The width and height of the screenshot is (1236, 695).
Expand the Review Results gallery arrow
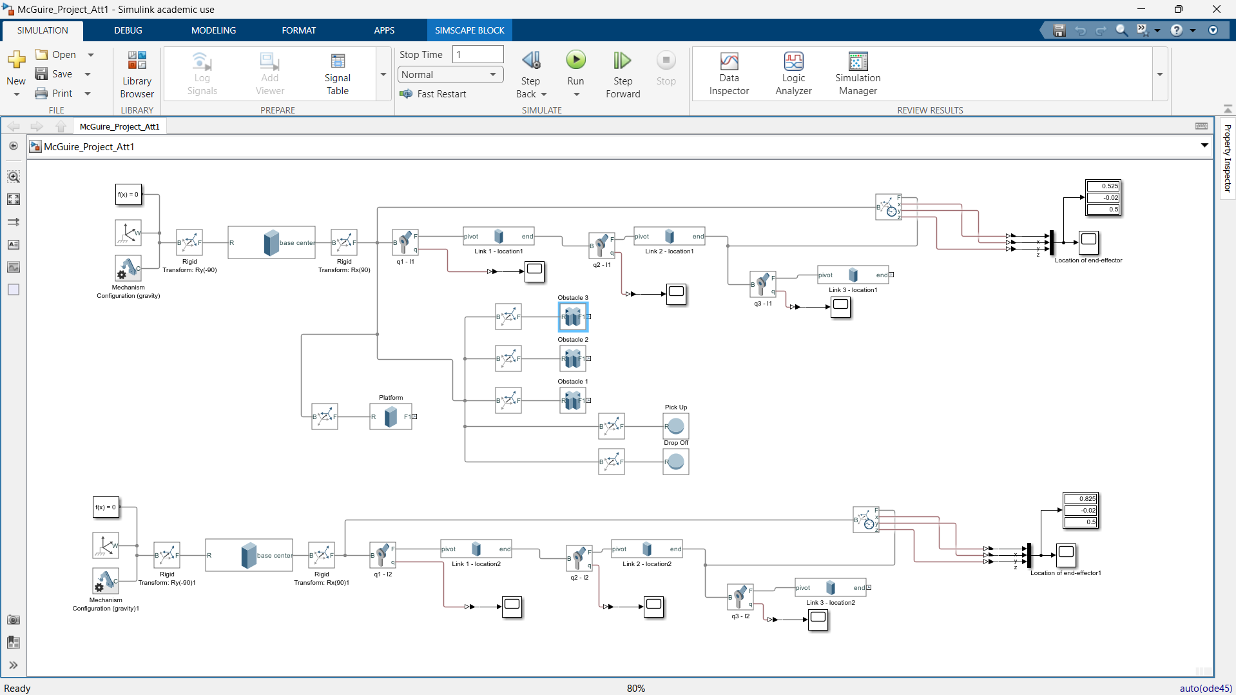(x=1160, y=74)
